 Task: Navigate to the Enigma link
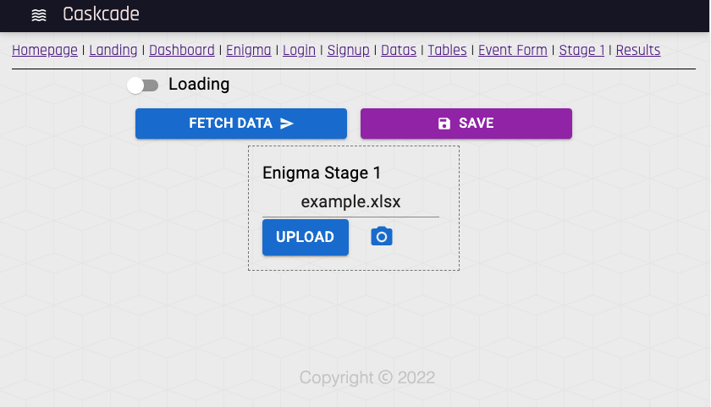(249, 50)
